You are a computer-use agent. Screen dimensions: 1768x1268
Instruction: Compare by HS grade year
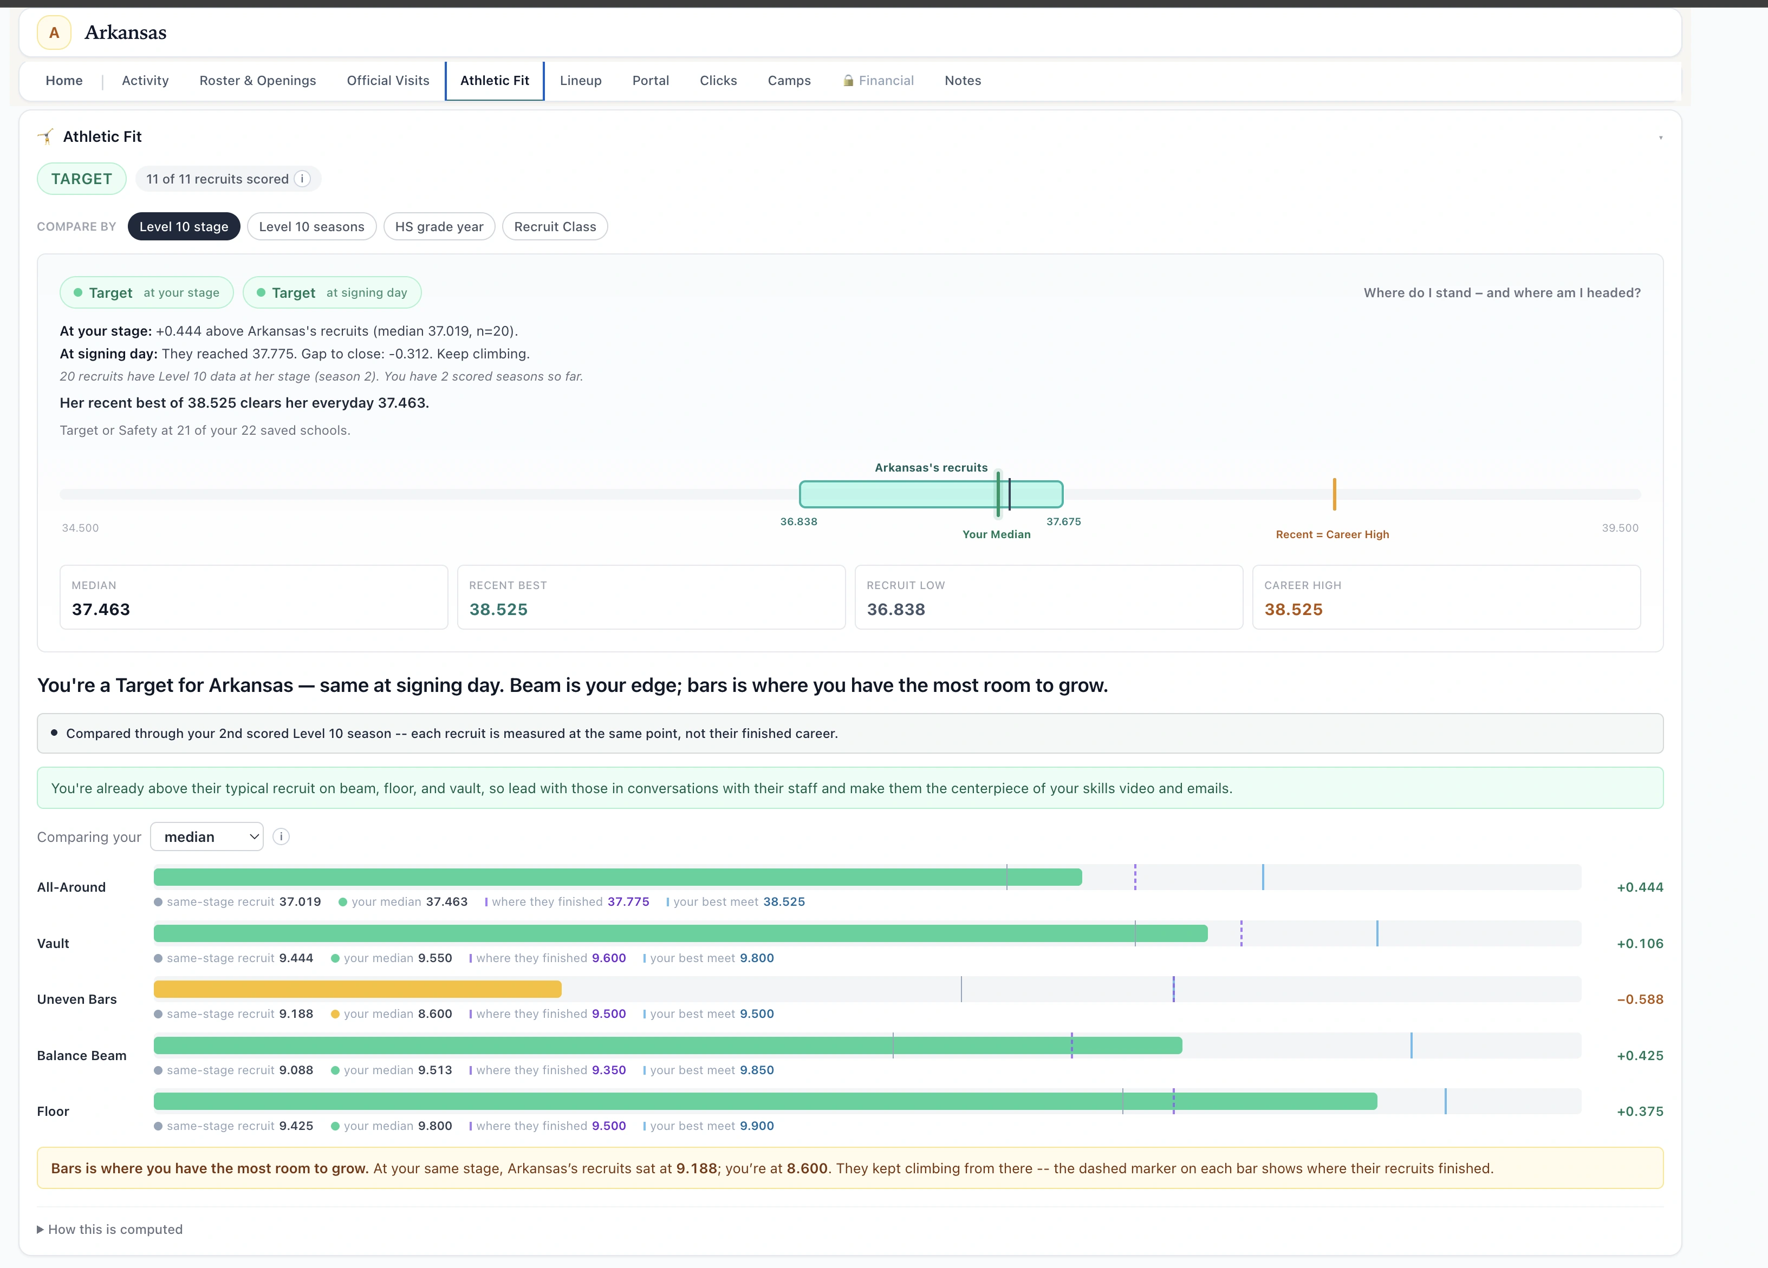439,227
